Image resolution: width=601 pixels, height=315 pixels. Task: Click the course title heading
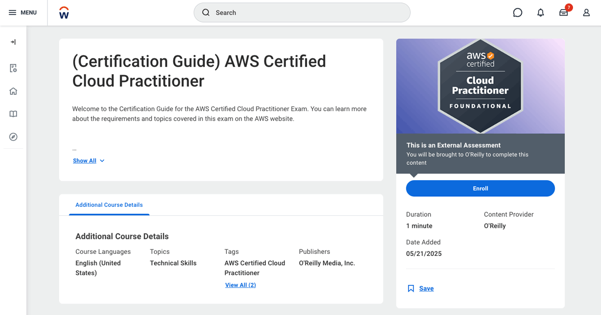point(199,71)
